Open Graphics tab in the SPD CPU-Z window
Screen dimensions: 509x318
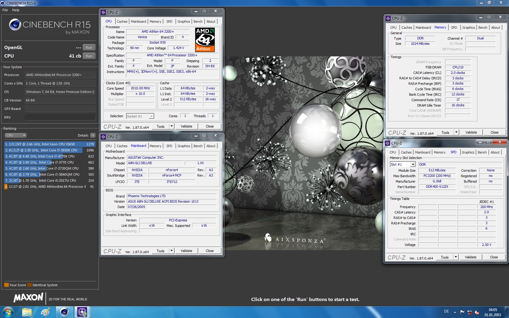point(468,152)
